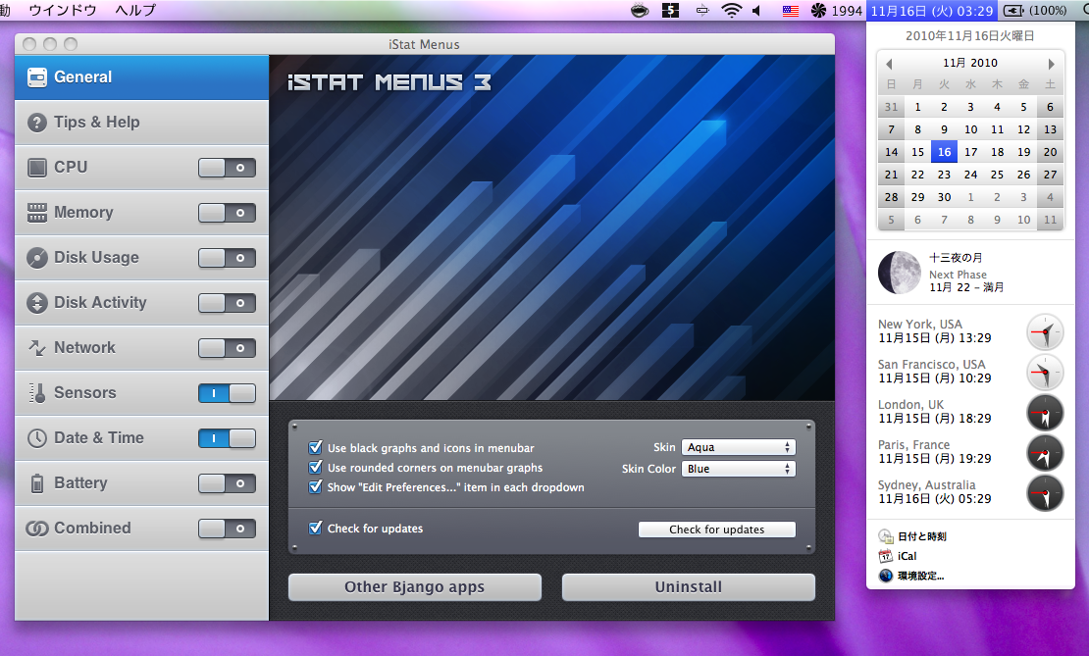Go to next month in calendar
Viewport: 1089px width, 656px height.
click(x=1051, y=63)
